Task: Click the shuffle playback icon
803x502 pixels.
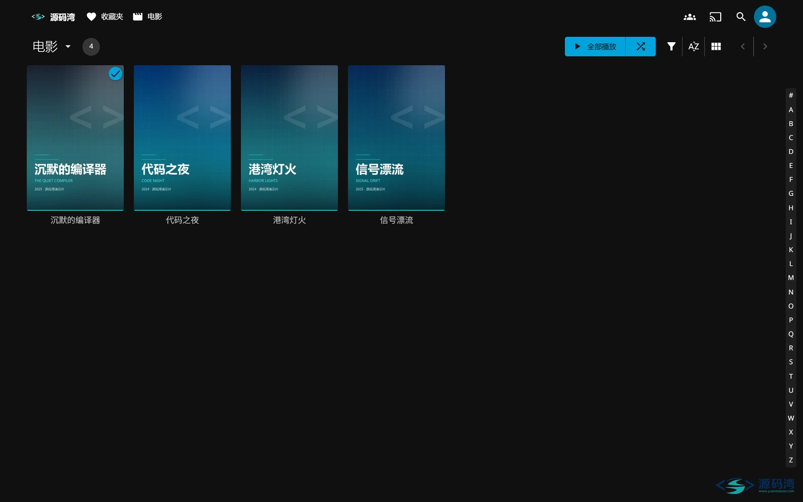Action: (x=640, y=47)
